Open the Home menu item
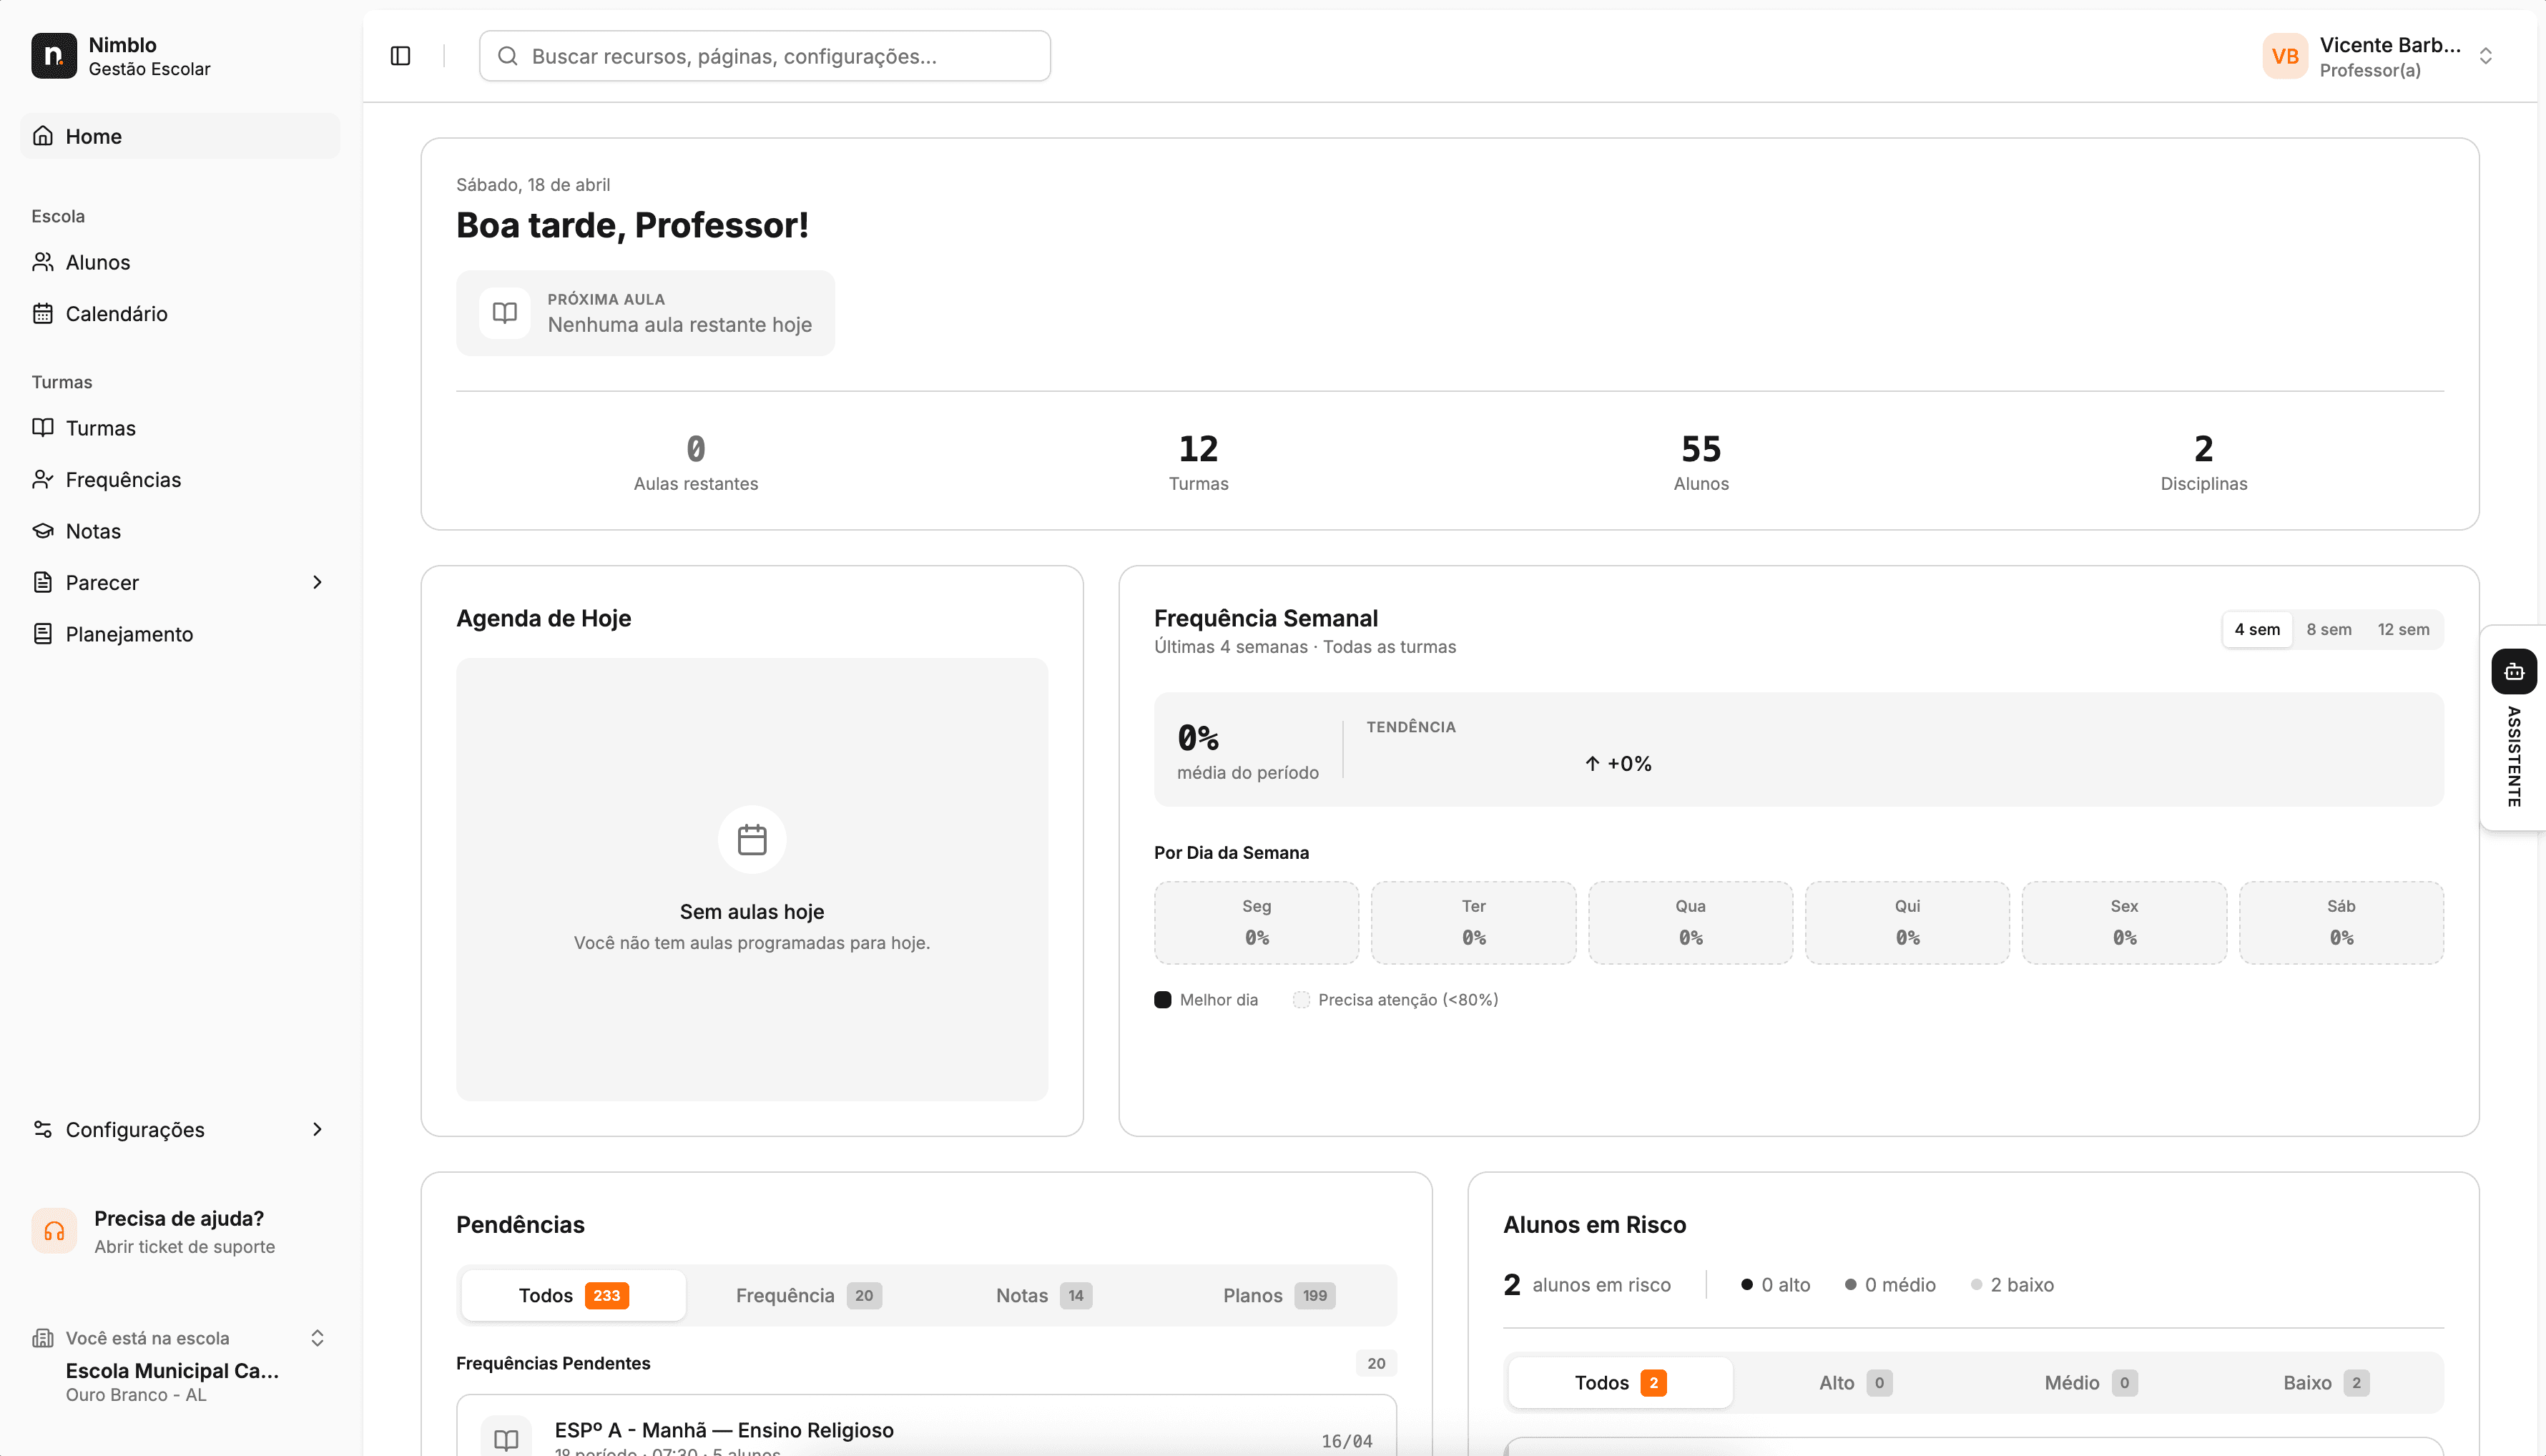Image resolution: width=2546 pixels, height=1456 pixels. point(180,136)
